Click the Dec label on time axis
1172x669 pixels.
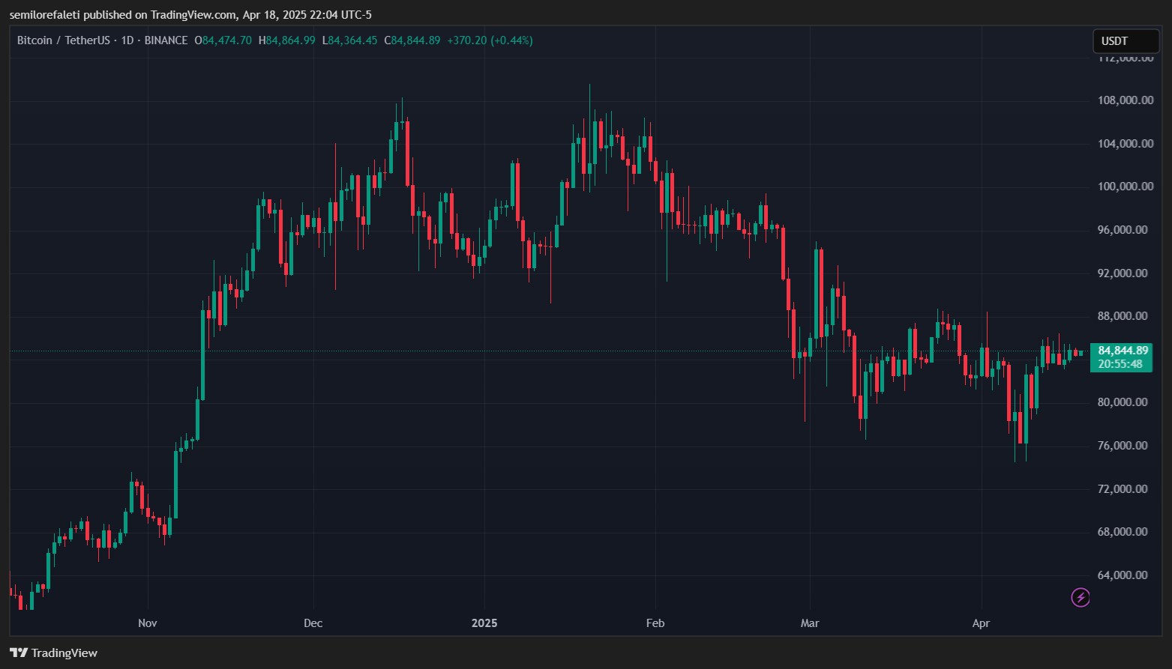[313, 623]
